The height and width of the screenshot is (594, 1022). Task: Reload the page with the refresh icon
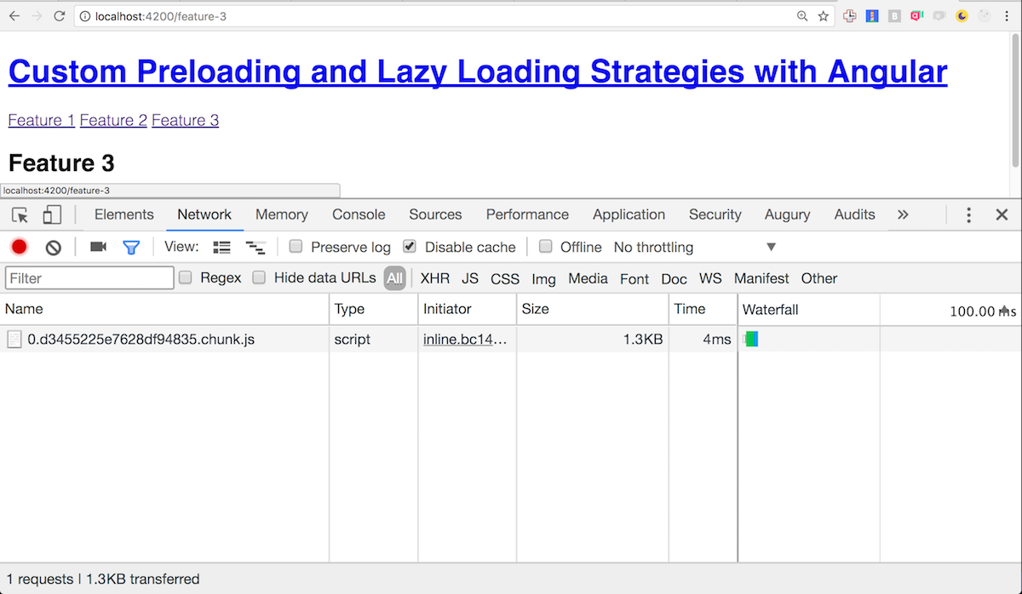(59, 16)
